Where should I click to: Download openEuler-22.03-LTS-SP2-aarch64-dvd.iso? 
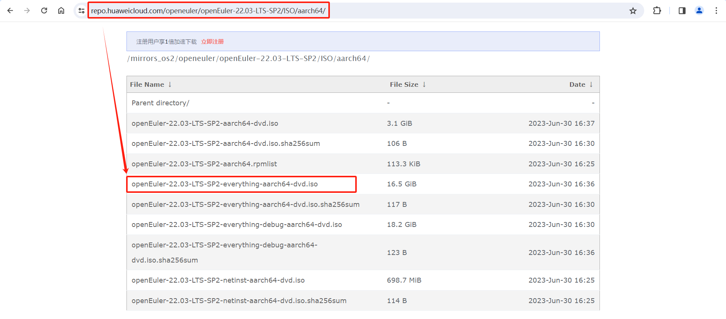pyautogui.click(x=205, y=124)
